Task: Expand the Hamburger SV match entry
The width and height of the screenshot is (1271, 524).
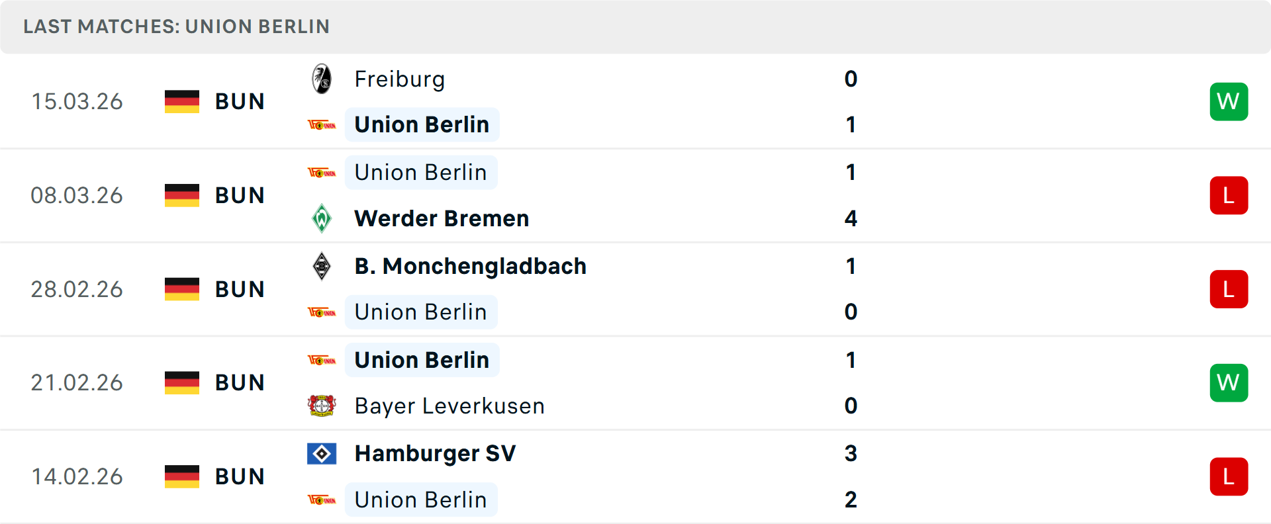Action: click(635, 476)
